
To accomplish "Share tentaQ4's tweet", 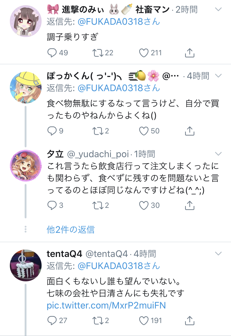I will [x=190, y=320].
